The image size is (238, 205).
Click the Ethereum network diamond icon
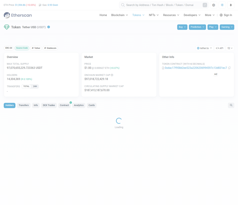[x=231, y=5]
